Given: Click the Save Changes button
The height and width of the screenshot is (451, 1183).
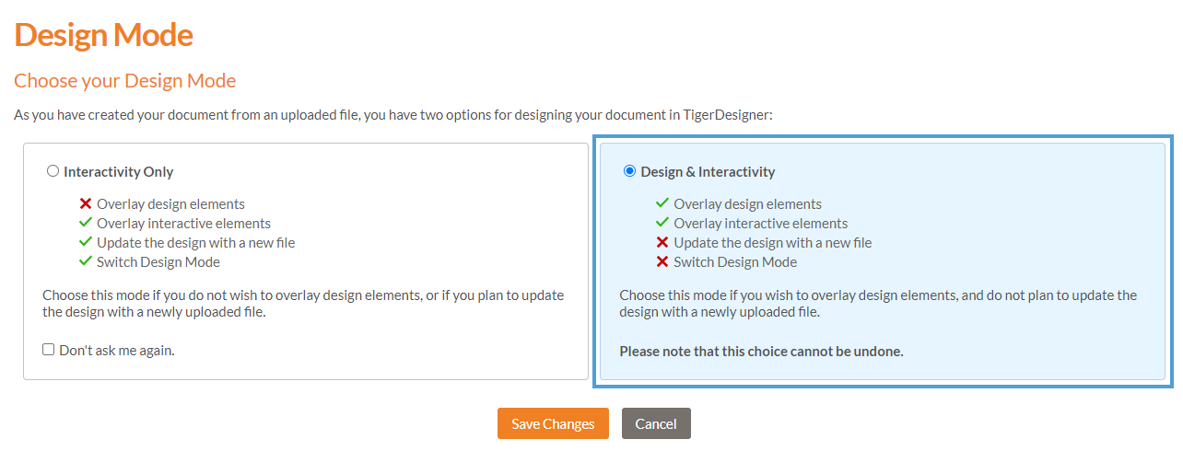Looking at the screenshot, I should tap(553, 423).
